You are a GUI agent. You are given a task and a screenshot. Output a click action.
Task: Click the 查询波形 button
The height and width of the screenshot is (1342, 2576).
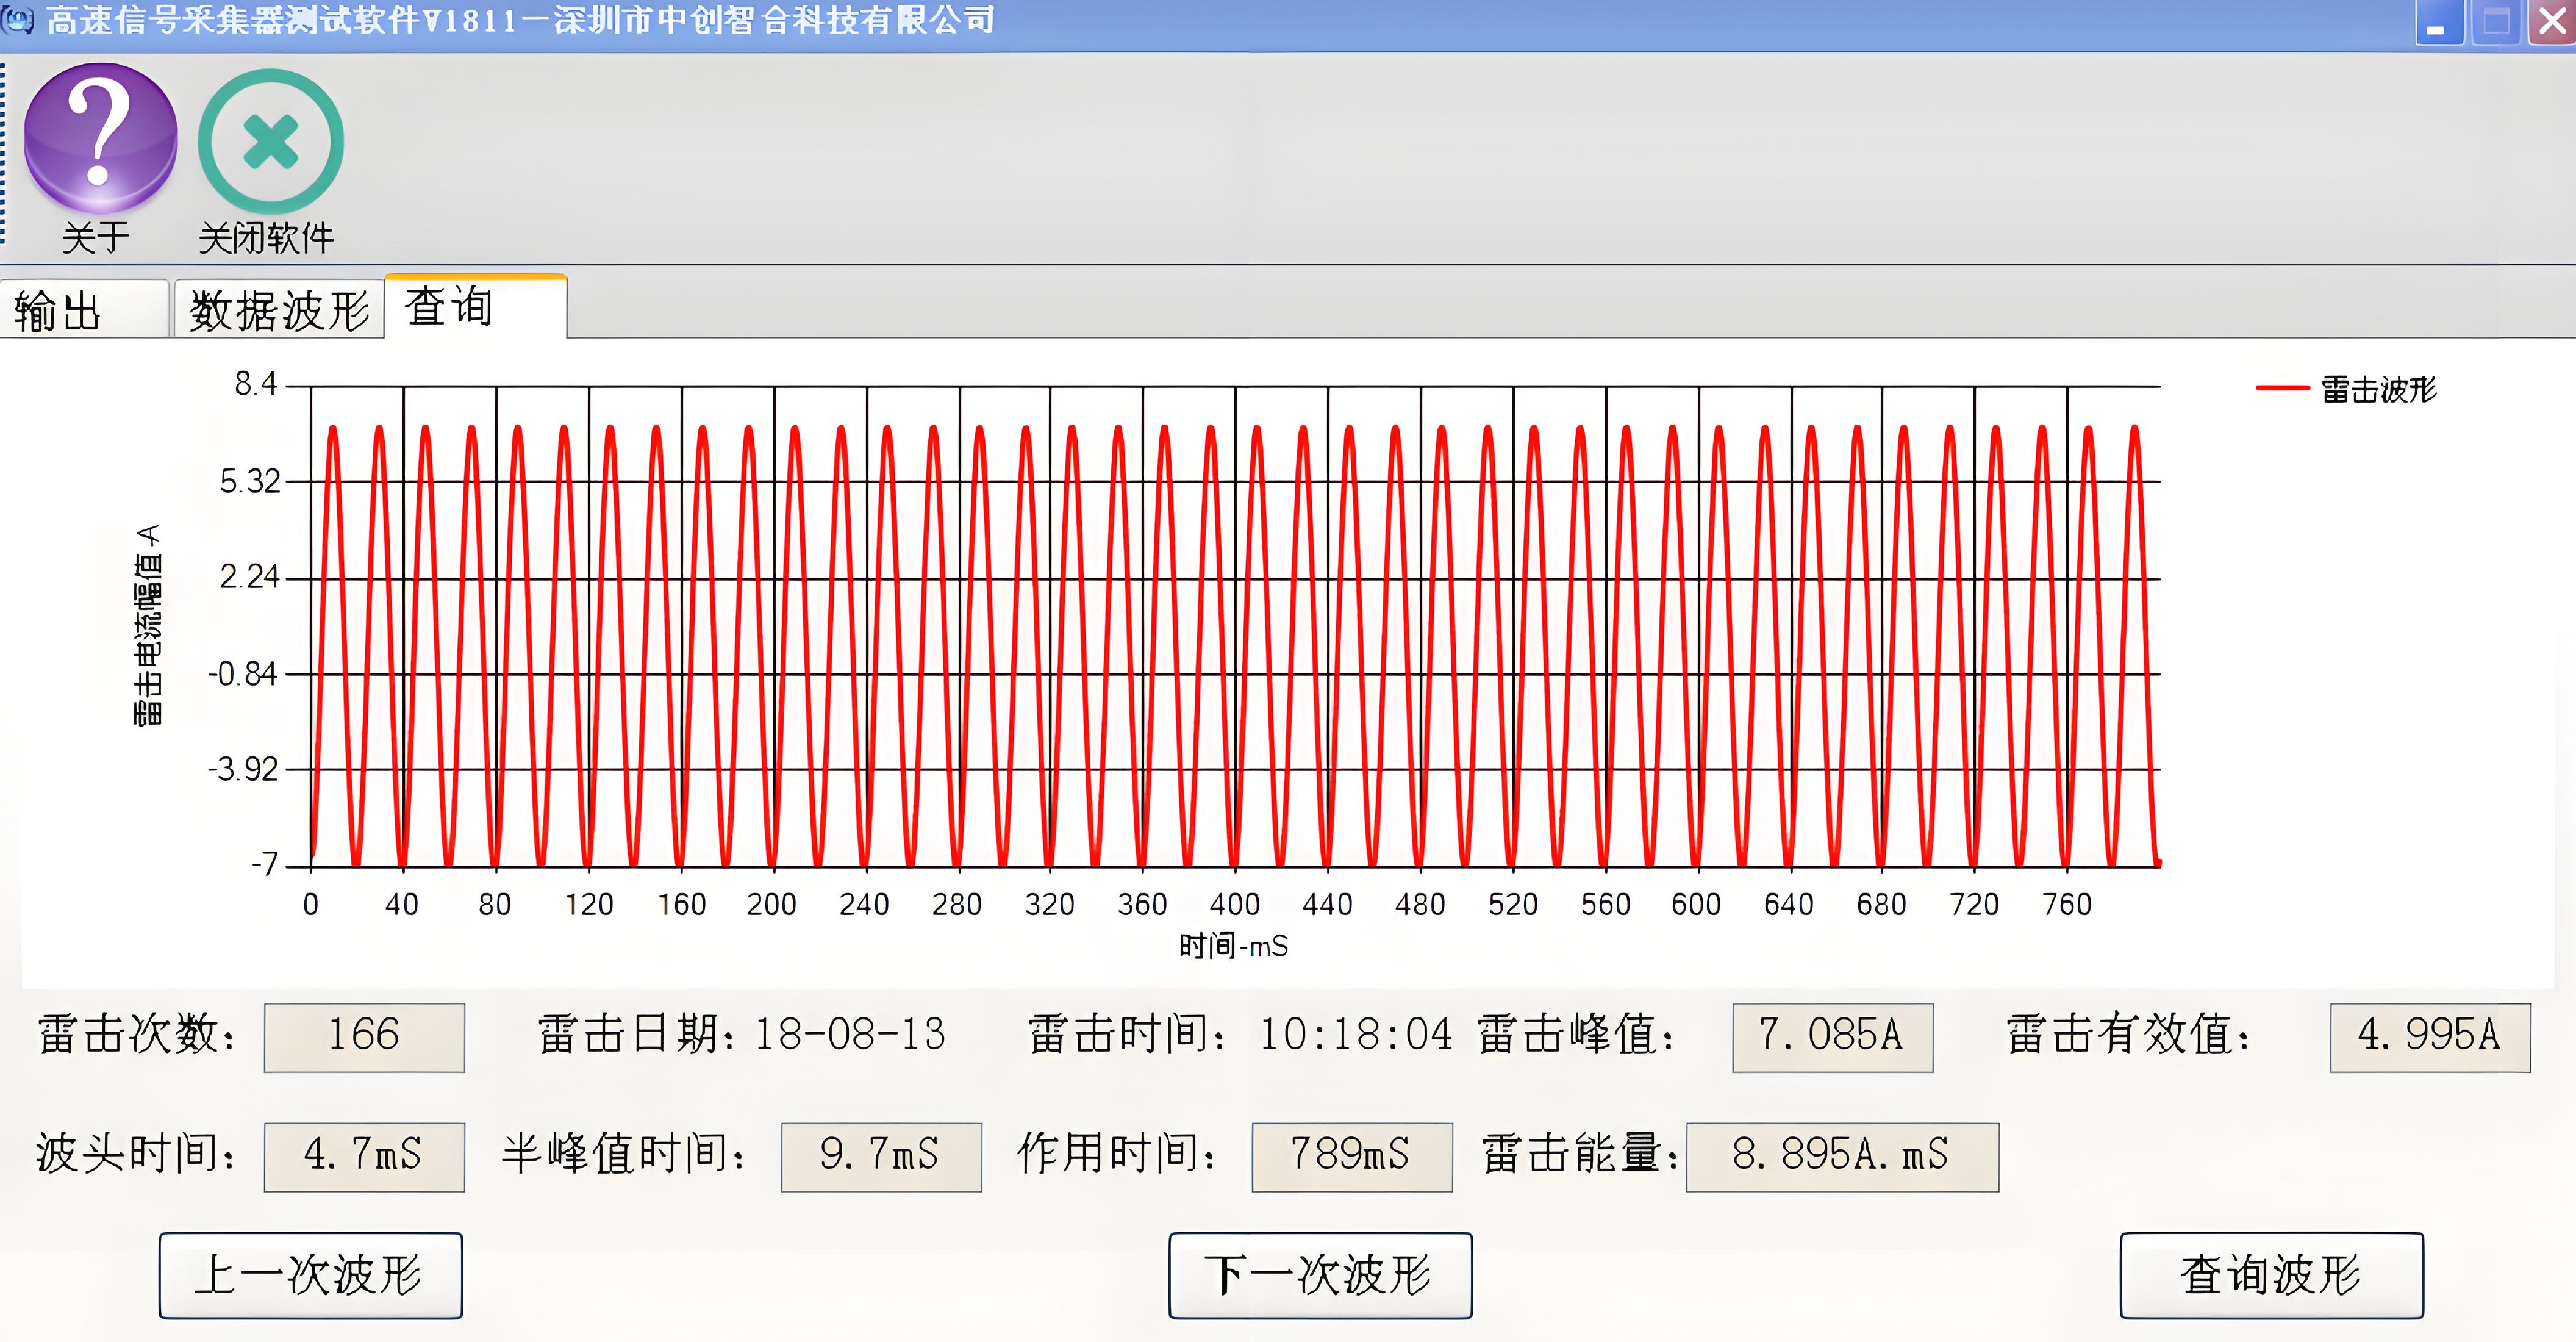(2271, 1275)
